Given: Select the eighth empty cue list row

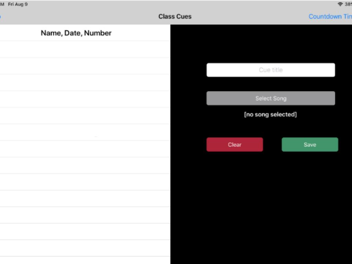Looking at the screenshot, I should click(x=85, y=165).
